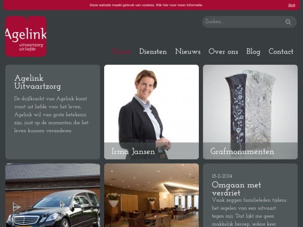Open the Omgaan met verdriet article
Image resolution: width=303 pixels, height=227 pixels.
[236, 189]
